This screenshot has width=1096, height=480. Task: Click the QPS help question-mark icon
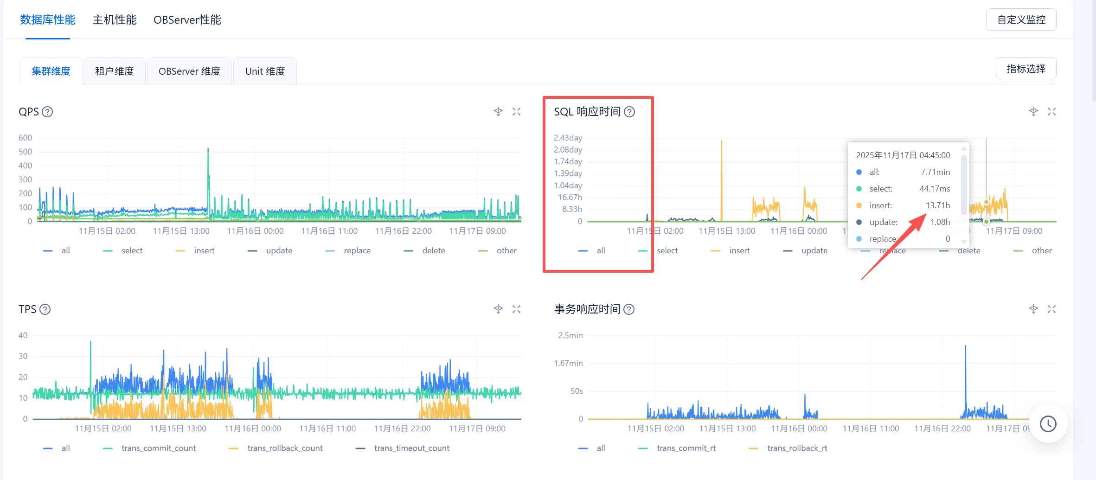tap(47, 112)
